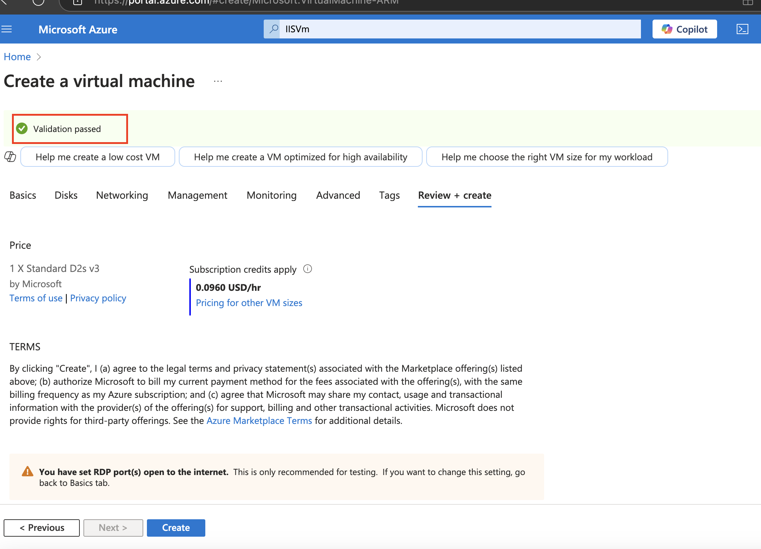761x549 pixels.
Task: Open Pricing for other VM sizes
Action: 249,303
